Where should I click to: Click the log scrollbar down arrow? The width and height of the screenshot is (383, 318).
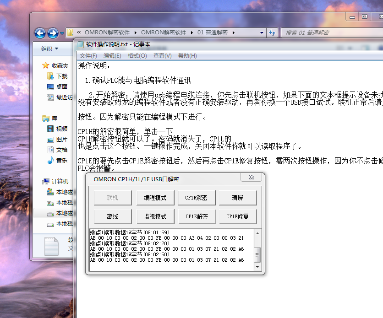[x=257, y=267]
